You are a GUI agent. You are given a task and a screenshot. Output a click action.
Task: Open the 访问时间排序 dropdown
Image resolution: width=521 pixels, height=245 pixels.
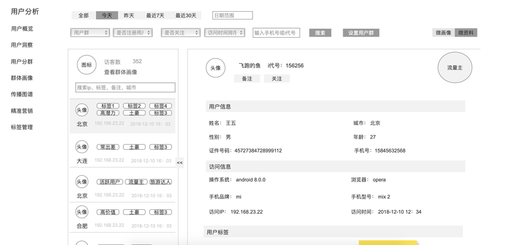tap(225, 33)
